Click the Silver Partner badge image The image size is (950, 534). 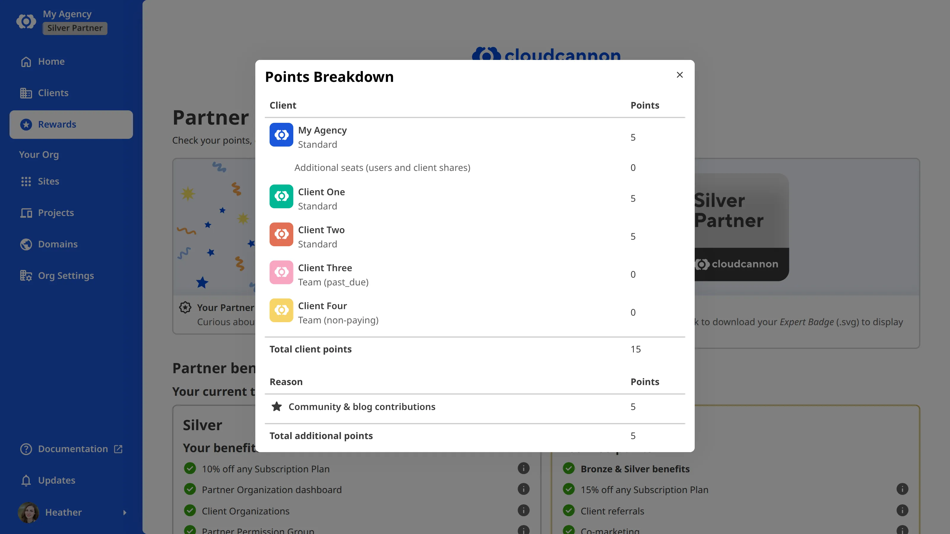[x=741, y=227]
